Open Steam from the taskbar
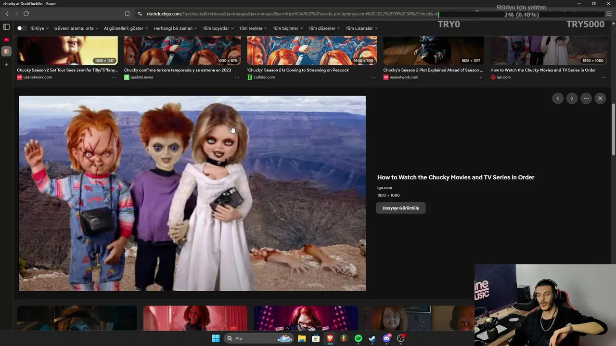 point(372,338)
